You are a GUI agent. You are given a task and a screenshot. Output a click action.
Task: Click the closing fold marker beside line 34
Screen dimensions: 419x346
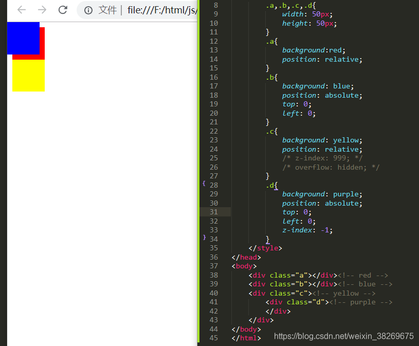204,237
